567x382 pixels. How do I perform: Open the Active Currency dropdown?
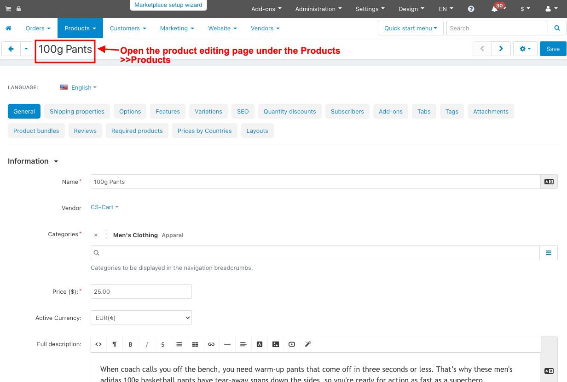pos(141,318)
